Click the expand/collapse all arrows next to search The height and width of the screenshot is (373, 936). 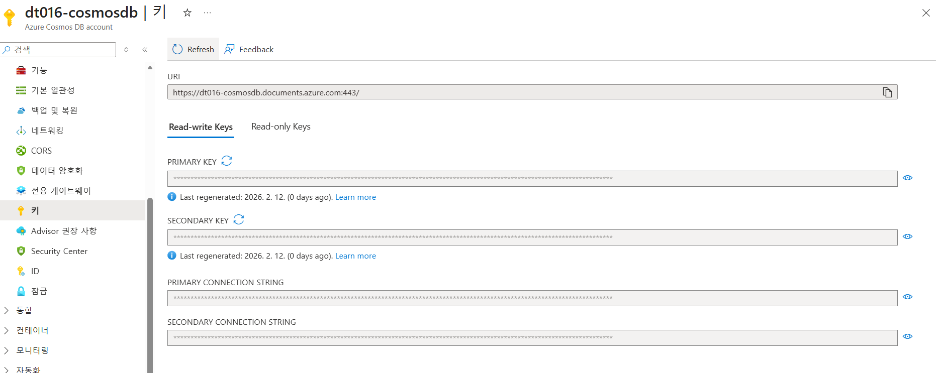(126, 50)
